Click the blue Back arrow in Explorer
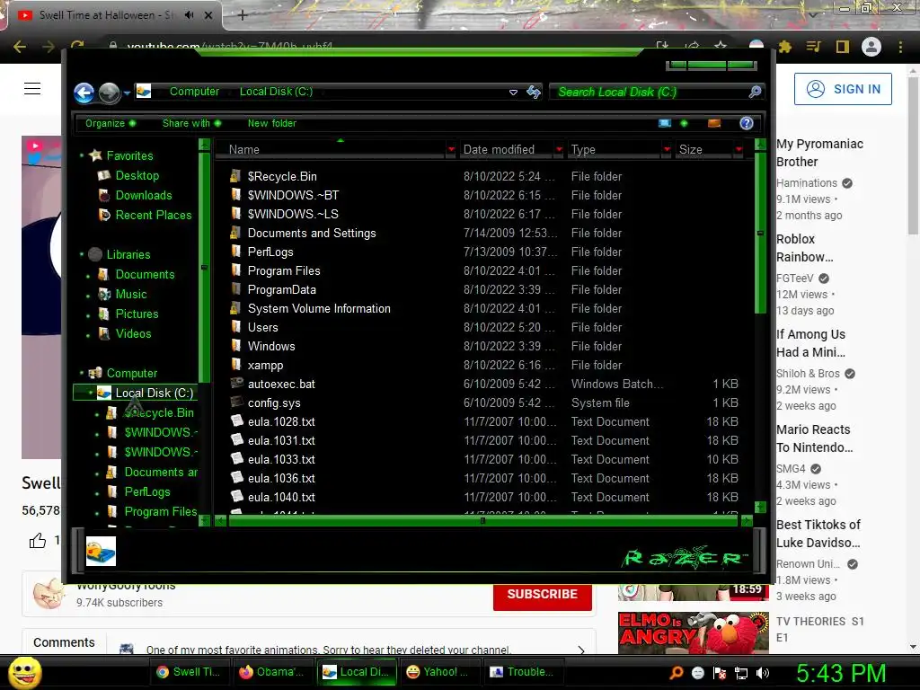 pyautogui.click(x=84, y=93)
